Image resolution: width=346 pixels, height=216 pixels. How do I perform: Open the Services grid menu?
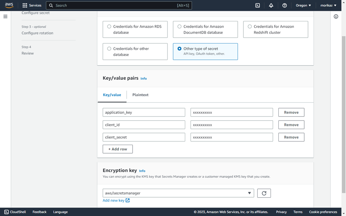click(x=32, y=5)
